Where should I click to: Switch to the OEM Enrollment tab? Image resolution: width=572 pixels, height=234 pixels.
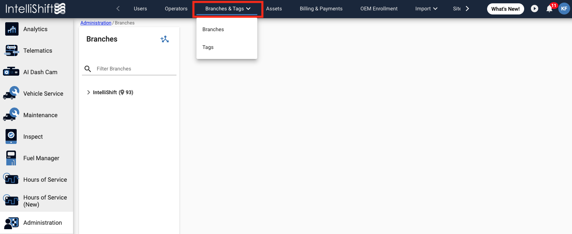[379, 9]
